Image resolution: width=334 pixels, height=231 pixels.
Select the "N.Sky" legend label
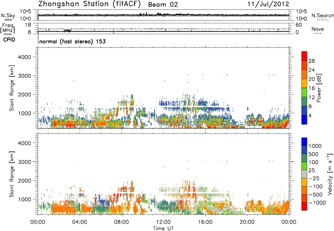pyautogui.click(x=8, y=15)
